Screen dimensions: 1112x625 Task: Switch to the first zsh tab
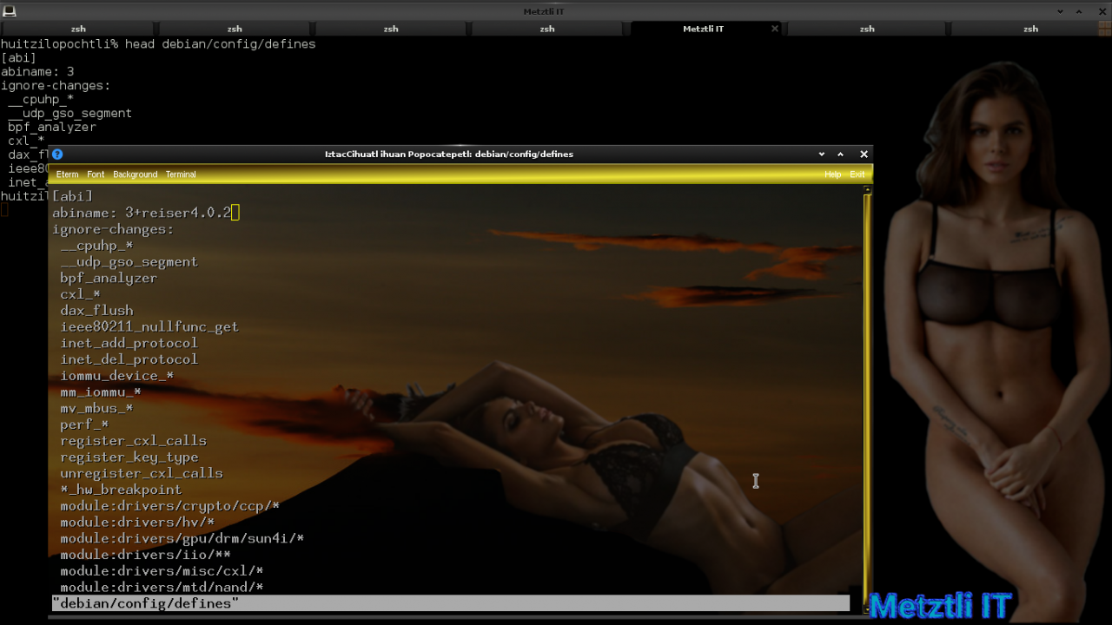pos(78,29)
